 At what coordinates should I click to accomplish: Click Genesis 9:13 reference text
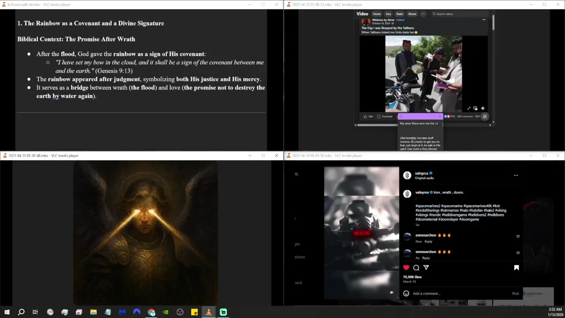[114, 71]
